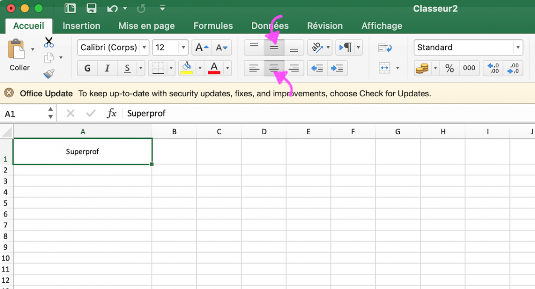Apply percentage number format
The height and width of the screenshot is (289, 535).
(x=449, y=68)
